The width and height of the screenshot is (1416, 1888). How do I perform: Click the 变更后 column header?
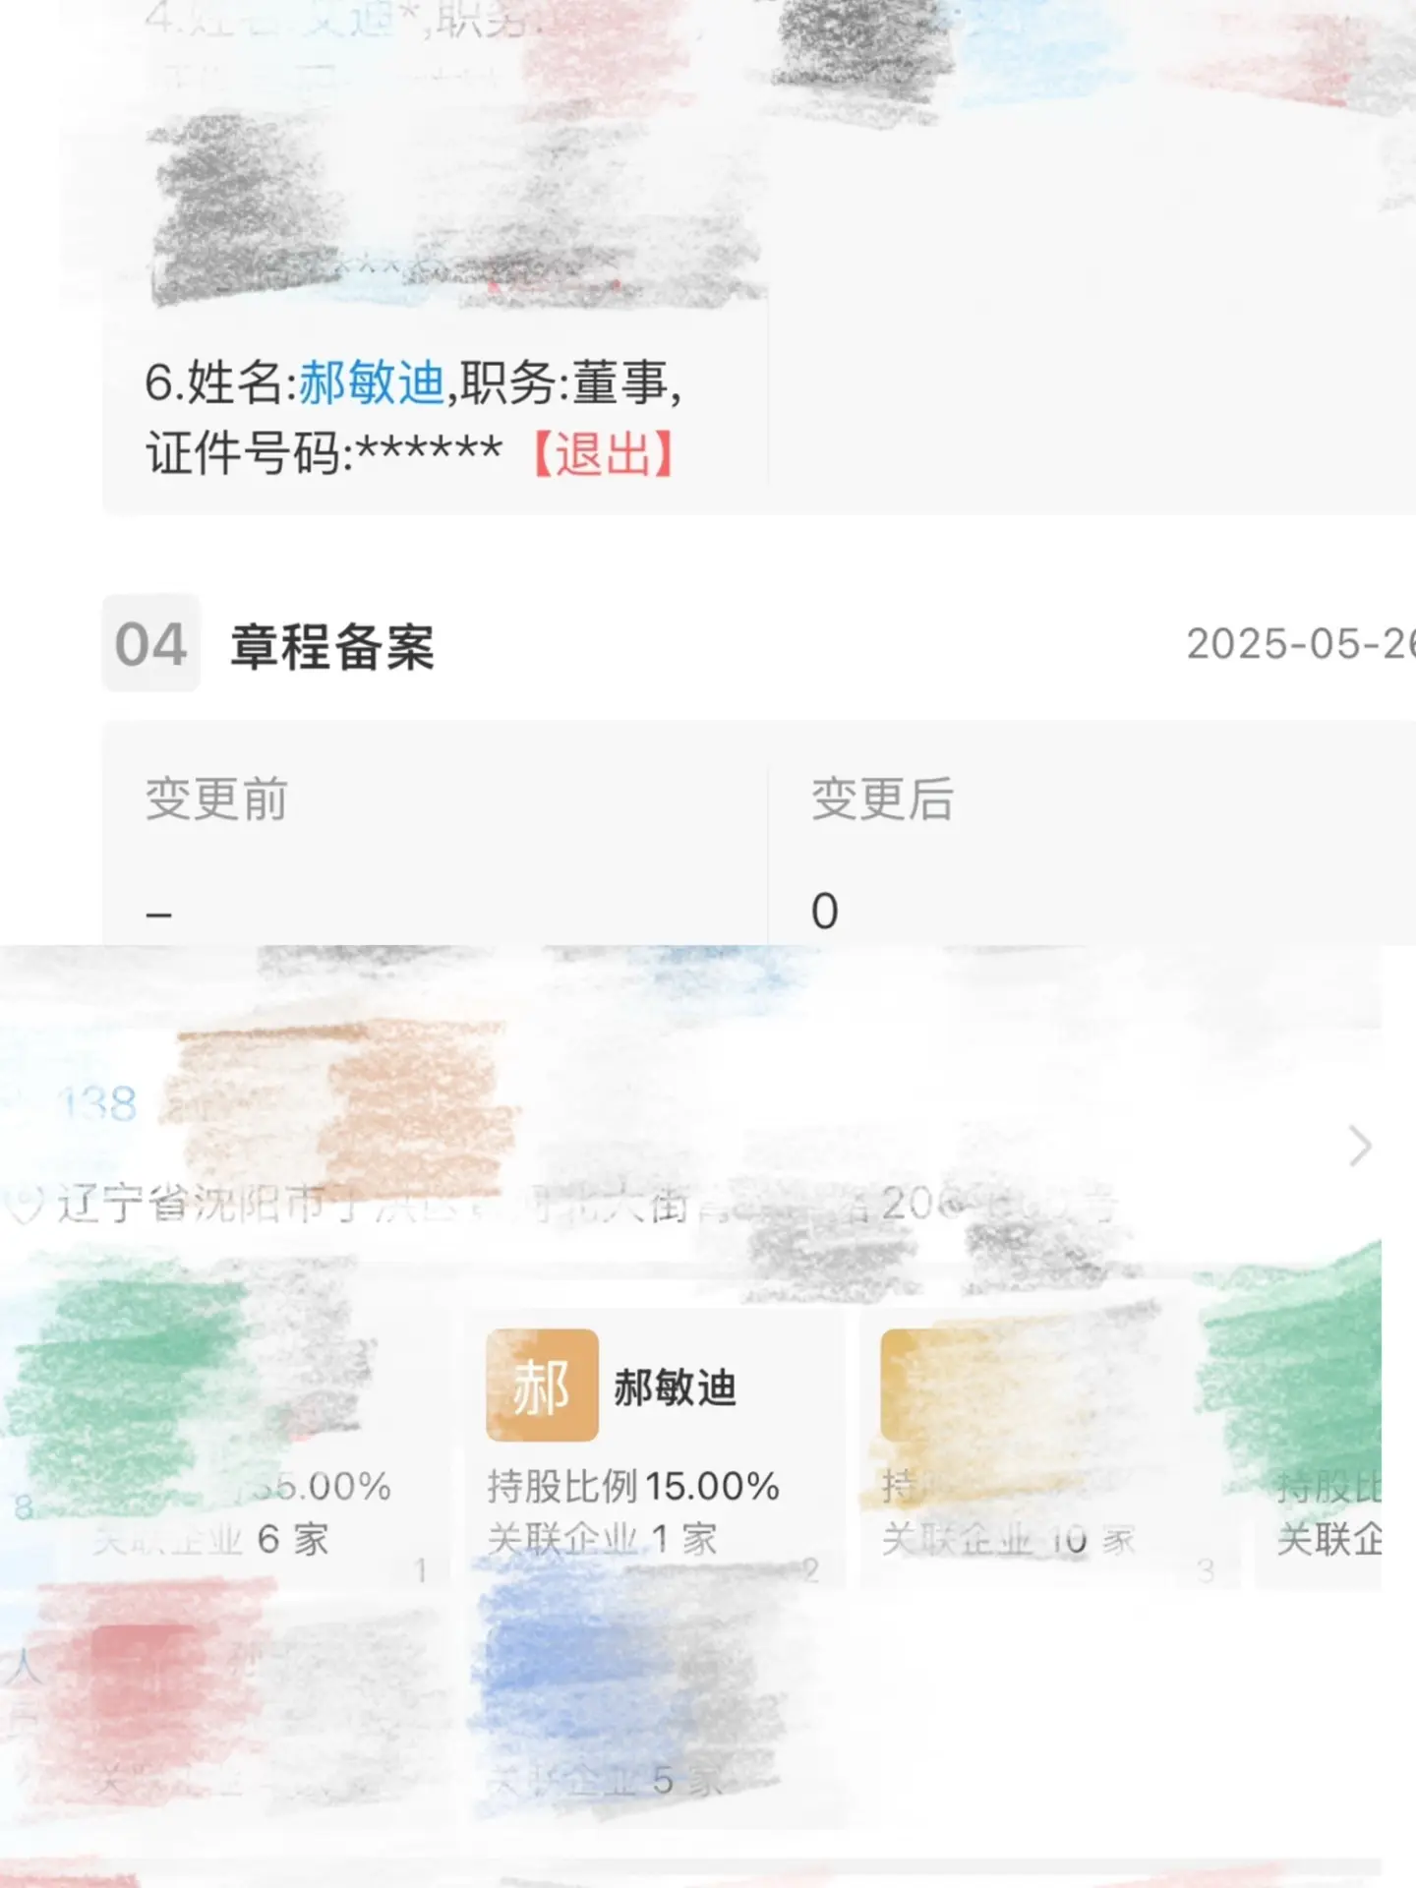pyautogui.click(x=882, y=797)
